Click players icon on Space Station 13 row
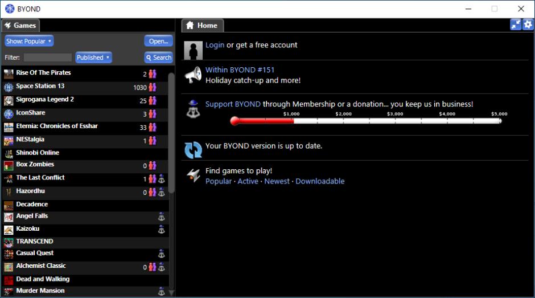535x298 pixels. pos(153,87)
